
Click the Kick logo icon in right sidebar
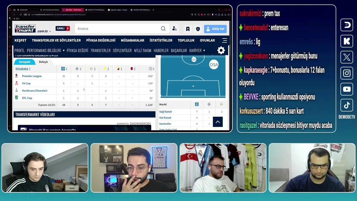[x=347, y=41]
